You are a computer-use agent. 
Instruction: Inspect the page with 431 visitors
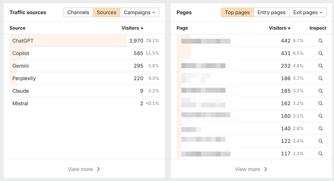[320, 53]
